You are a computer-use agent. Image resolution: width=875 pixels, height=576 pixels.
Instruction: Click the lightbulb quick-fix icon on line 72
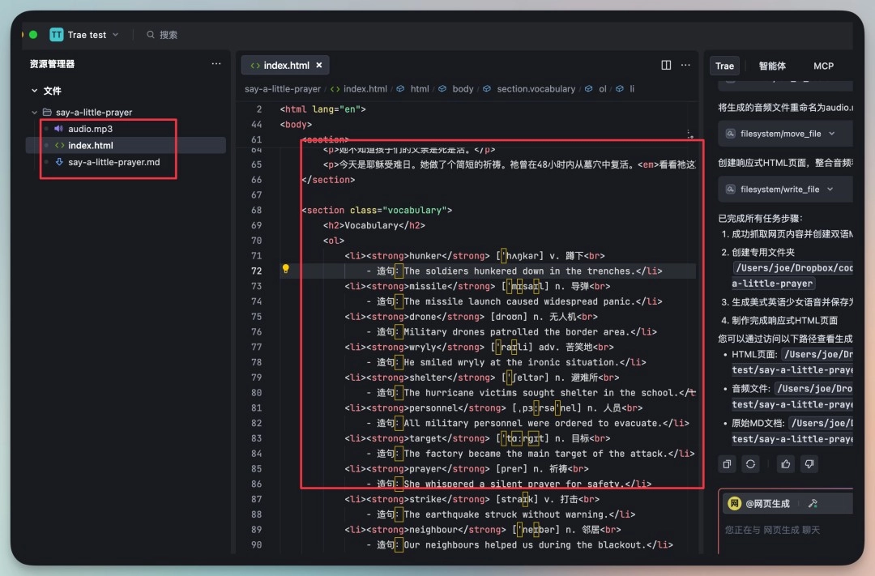[286, 269]
